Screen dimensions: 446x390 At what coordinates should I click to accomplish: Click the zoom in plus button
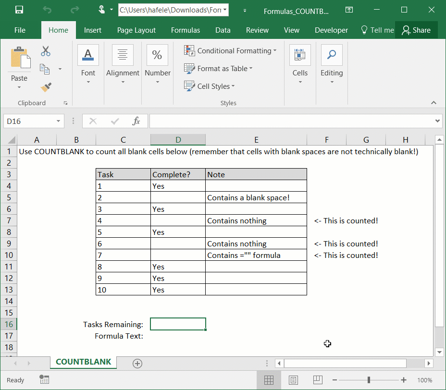(x=403, y=380)
